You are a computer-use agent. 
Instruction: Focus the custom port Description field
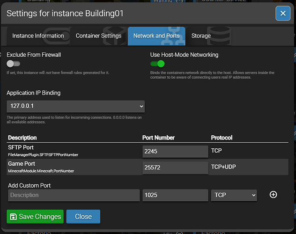[74, 195]
